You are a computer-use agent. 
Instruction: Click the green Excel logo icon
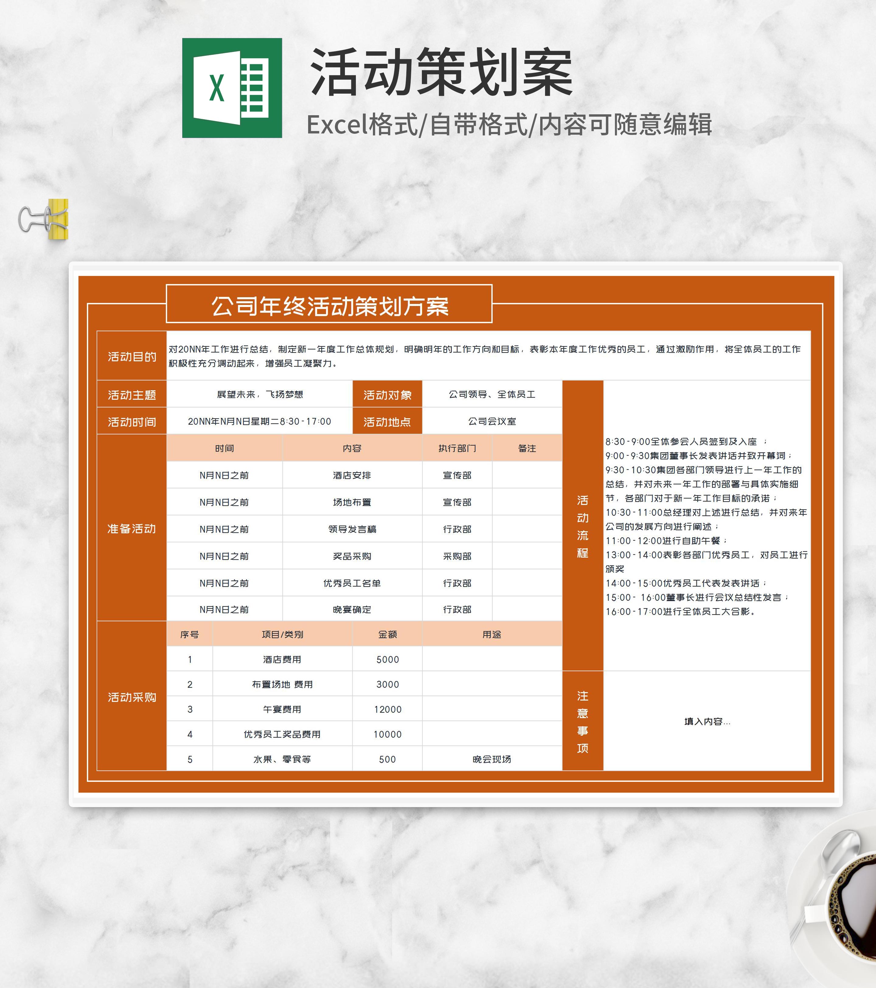pyautogui.click(x=232, y=88)
